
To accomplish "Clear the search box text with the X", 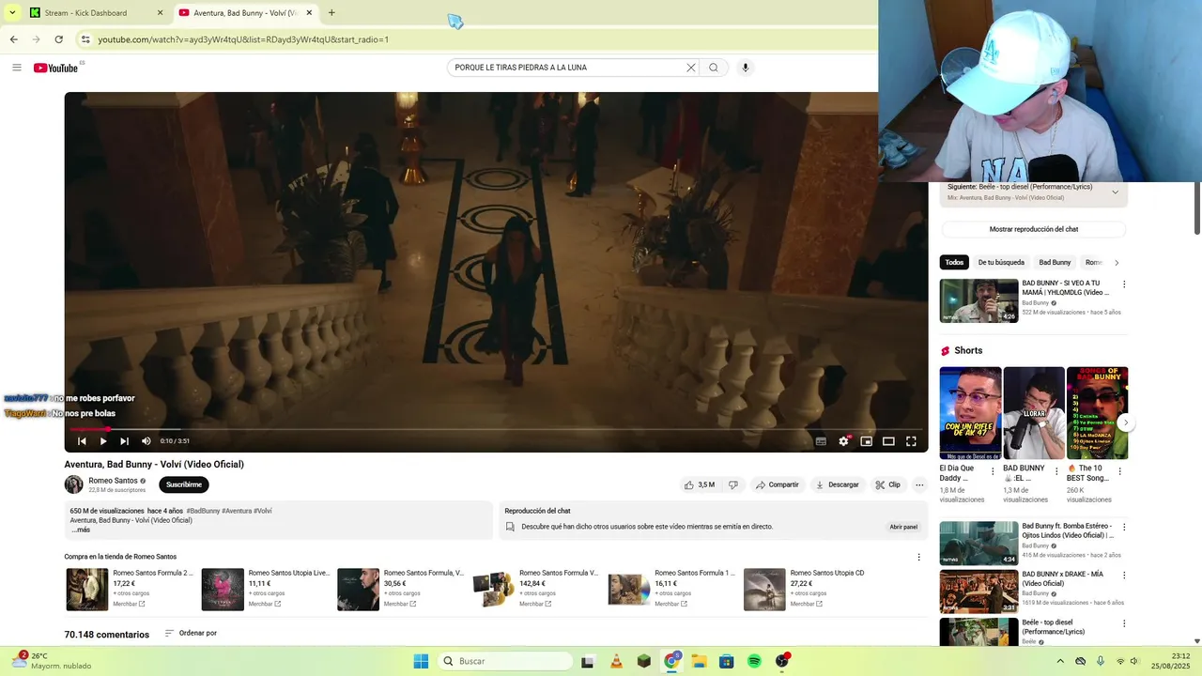I will 691,68.
